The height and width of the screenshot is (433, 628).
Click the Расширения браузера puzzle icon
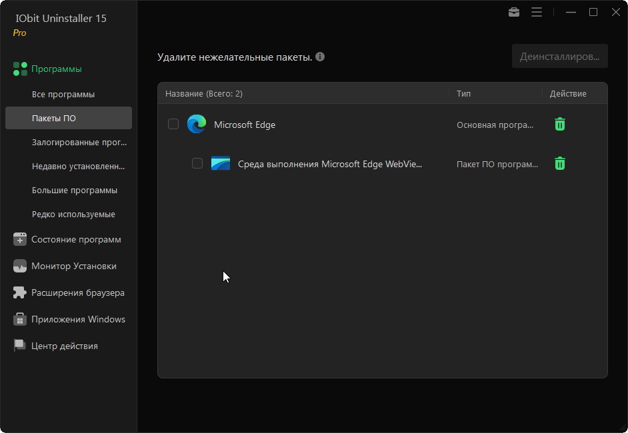[19, 292]
